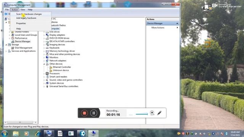Viewport: 244px width, 137px height.
Task: Click the Unknown device warning icon
Action: click(x=51, y=70)
